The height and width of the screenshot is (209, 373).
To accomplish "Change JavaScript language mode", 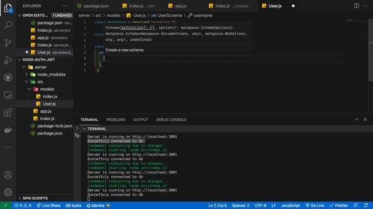I will [x=290, y=206].
